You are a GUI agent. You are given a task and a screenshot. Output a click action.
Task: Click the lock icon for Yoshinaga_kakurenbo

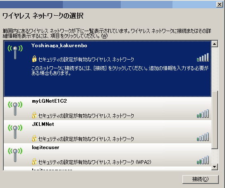click(34, 59)
